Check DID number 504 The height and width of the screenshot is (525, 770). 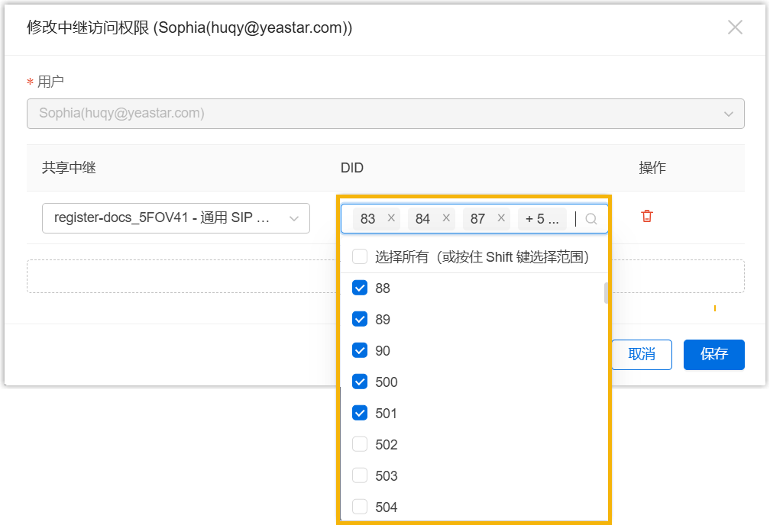point(360,507)
